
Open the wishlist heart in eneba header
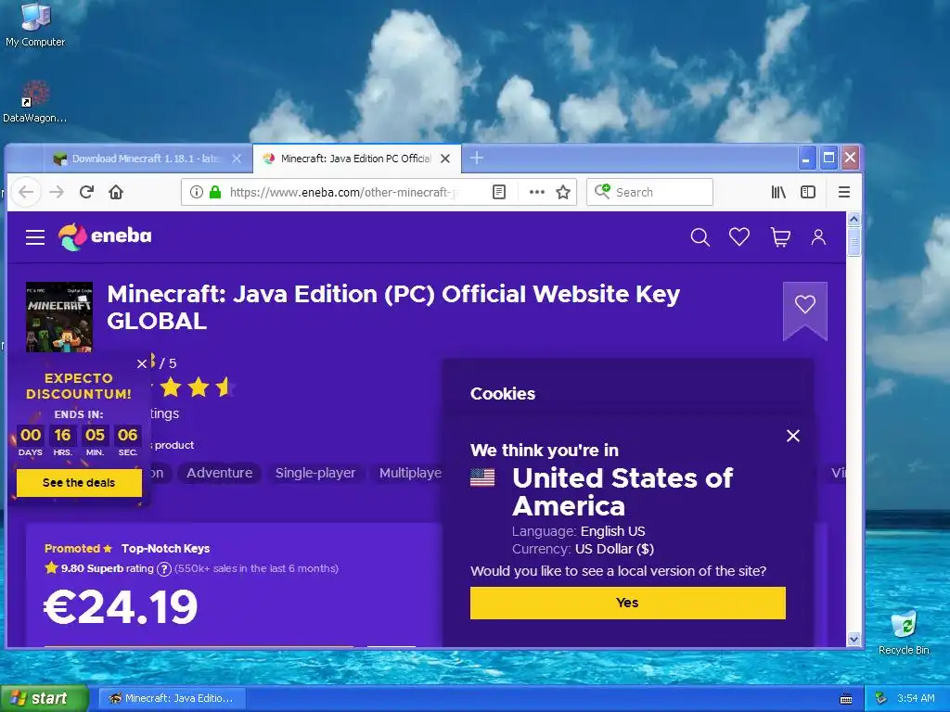739,236
